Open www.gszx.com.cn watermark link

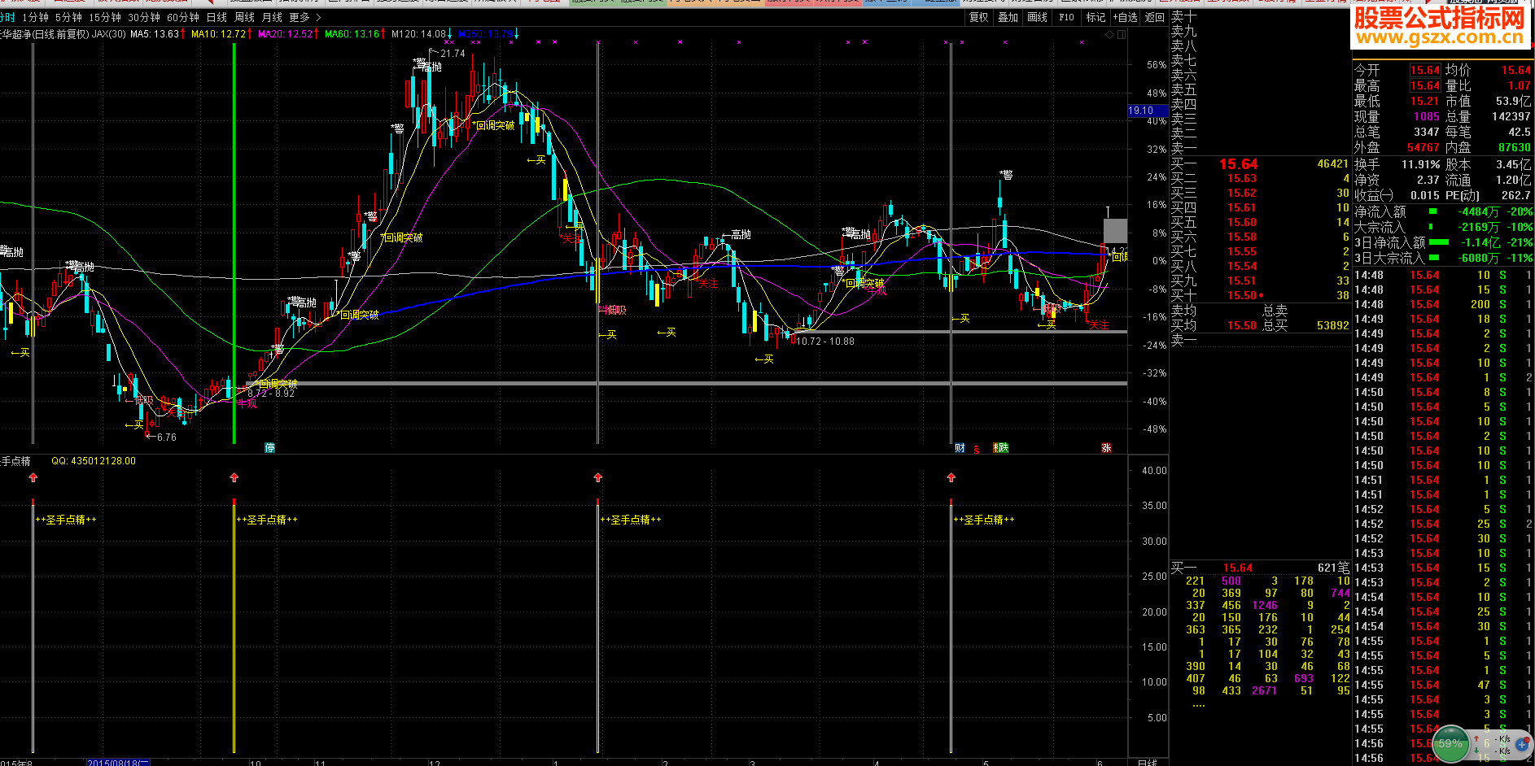tap(1439, 37)
